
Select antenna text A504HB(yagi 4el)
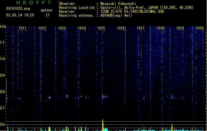[116, 15]
